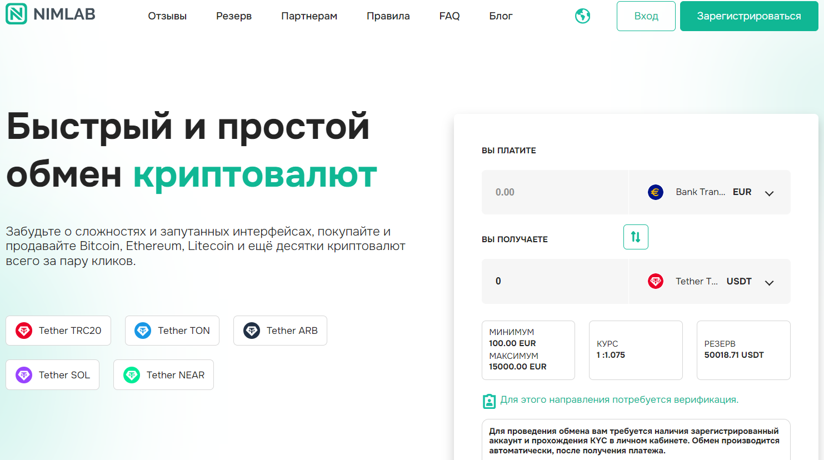Select the Tether TRC20 network option
This screenshot has width=824, height=460.
(x=58, y=330)
